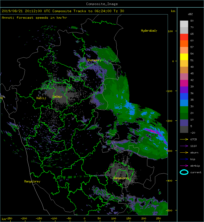Pick the light blue 30–35 dBZ color swatch
Viewport: 204px width, 222px height.
click(x=184, y=103)
